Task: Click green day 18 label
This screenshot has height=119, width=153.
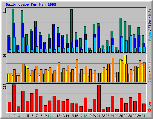Action: [85, 116]
